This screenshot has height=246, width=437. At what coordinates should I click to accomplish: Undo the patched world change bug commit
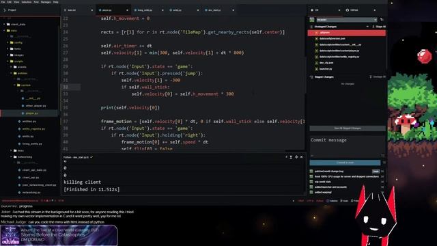pyautogui.click(x=376, y=172)
